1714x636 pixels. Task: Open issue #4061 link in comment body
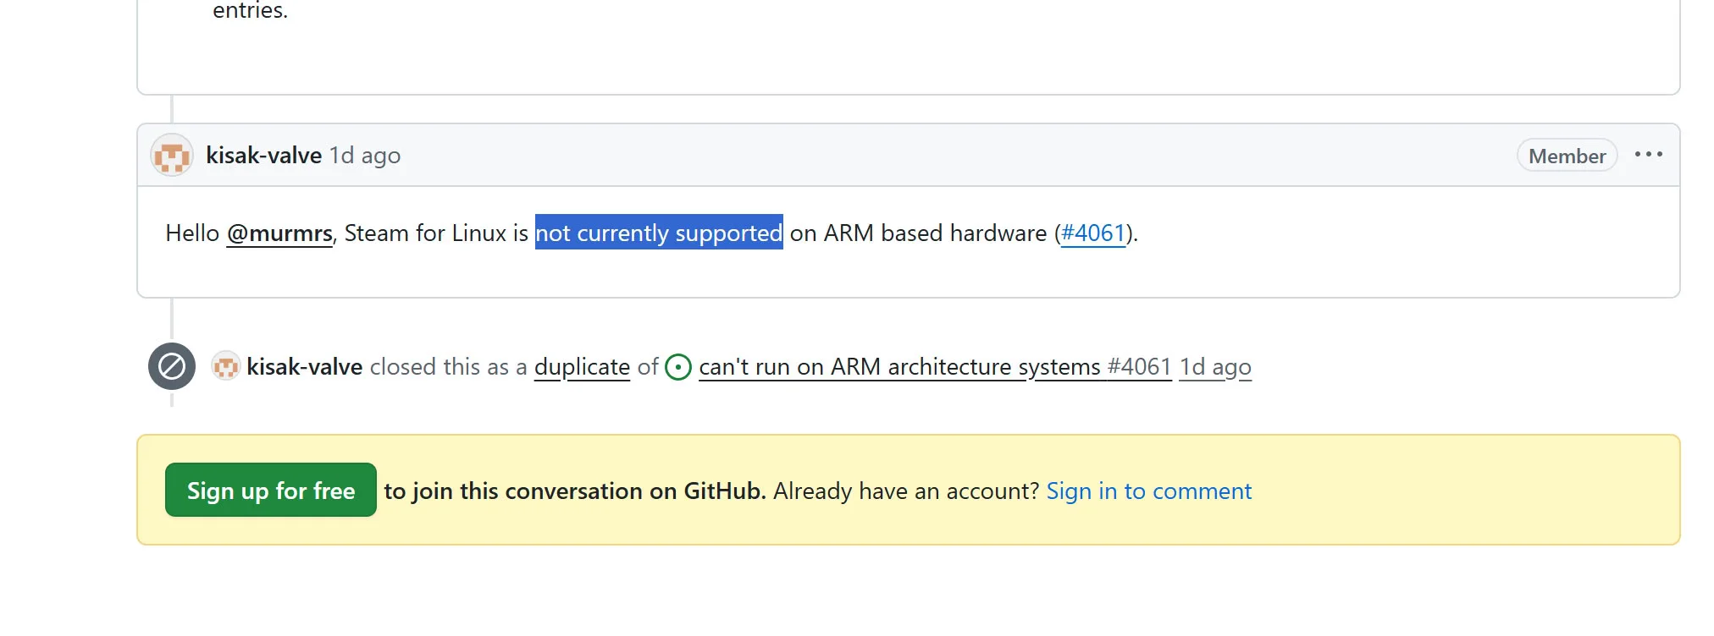tap(1092, 233)
